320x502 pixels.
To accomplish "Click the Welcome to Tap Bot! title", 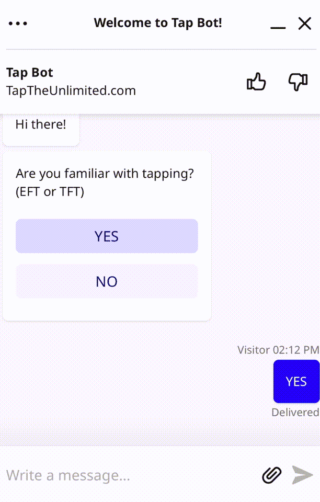I will coord(157,23).
